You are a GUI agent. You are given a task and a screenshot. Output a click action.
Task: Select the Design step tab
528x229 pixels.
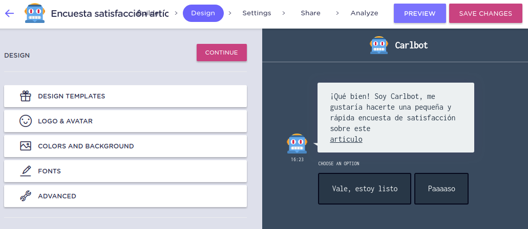(203, 13)
